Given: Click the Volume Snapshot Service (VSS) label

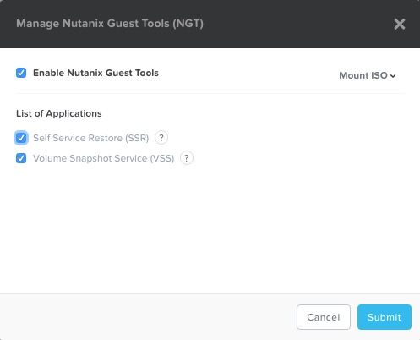Looking at the screenshot, I should tap(103, 158).
